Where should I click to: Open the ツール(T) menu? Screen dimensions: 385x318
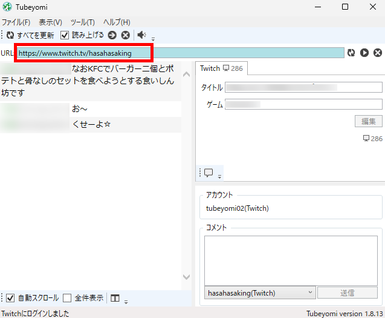click(83, 22)
